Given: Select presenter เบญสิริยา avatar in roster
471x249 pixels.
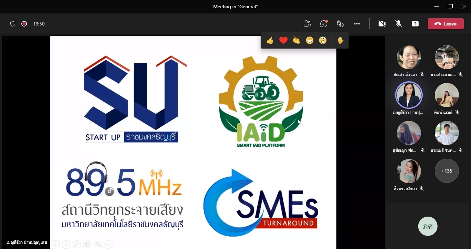Looking at the screenshot, I should click(x=409, y=95).
